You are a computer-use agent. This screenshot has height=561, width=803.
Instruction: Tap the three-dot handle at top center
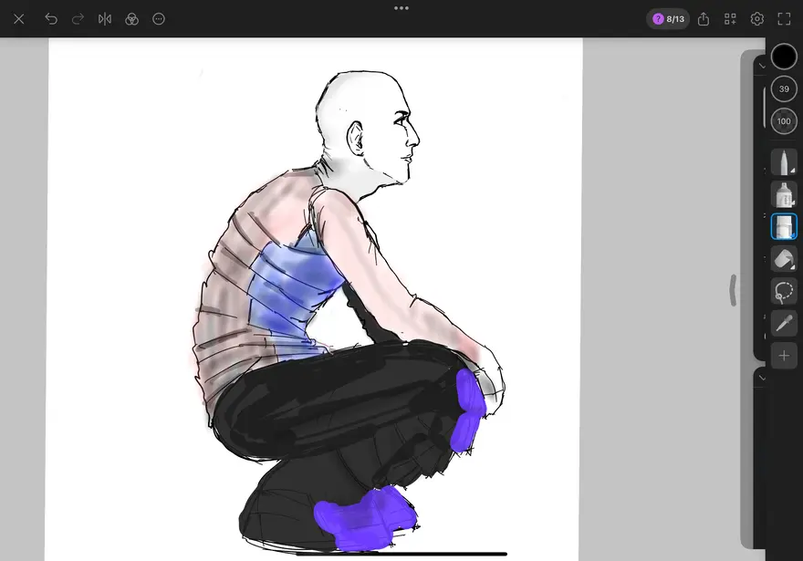point(401,8)
